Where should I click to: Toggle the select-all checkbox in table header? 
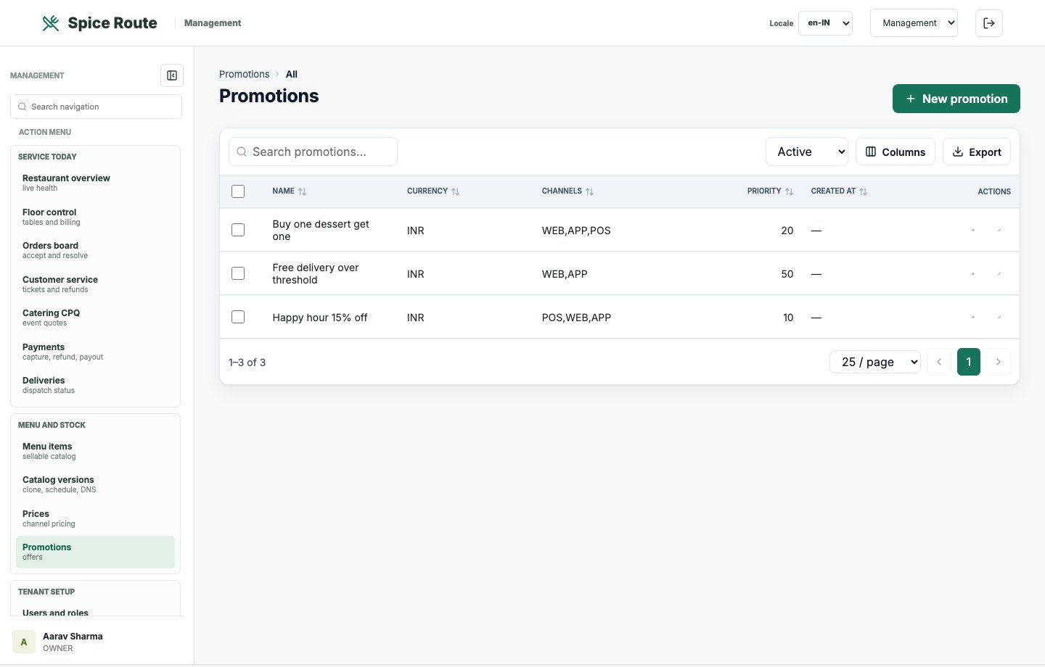click(238, 191)
